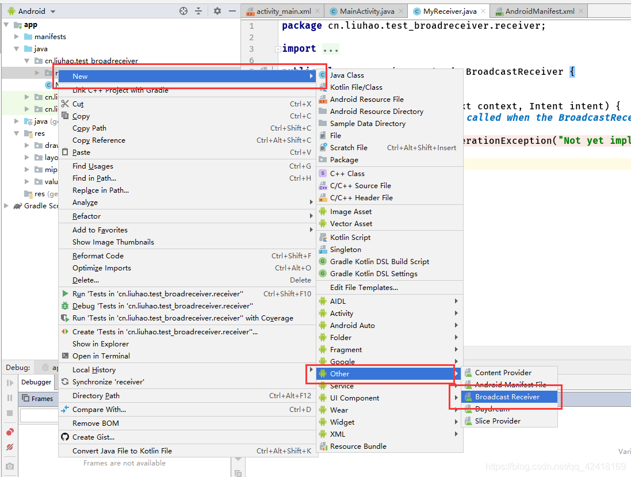Expand the manifests folder
This screenshot has width=631, height=477.
[17, 37]
